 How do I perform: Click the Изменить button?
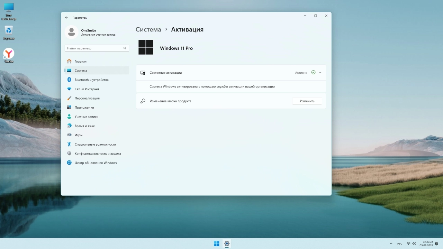(x=307, y=101)
